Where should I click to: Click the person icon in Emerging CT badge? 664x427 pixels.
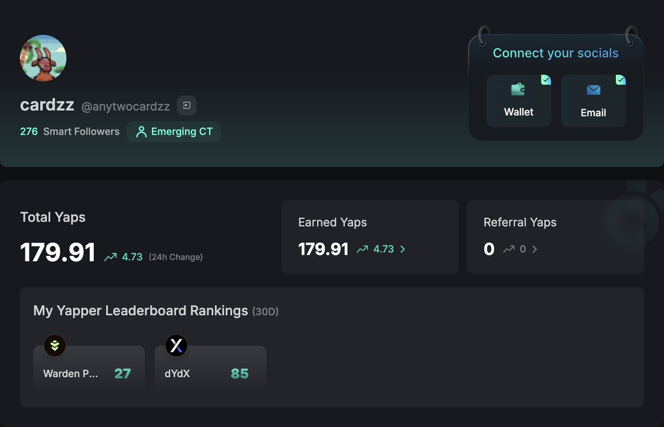click(x=141, y=132)
